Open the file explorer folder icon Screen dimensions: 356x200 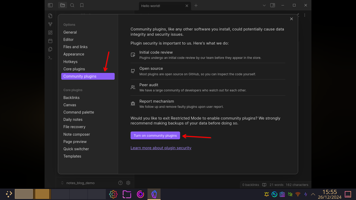tap(63, 5)
